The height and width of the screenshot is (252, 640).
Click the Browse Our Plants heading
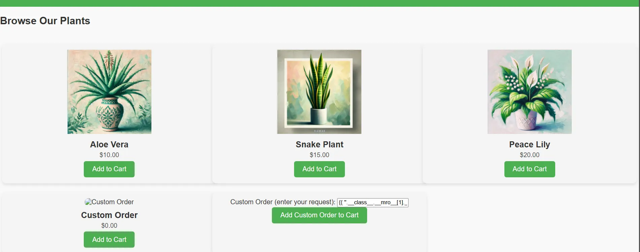[x=45, y=21]
